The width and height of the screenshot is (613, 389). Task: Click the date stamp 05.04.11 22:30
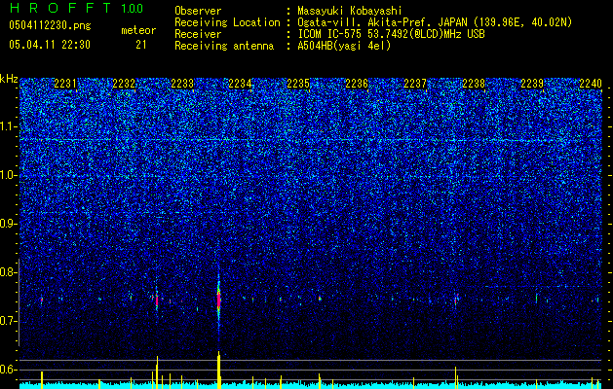tap(50, 45)
